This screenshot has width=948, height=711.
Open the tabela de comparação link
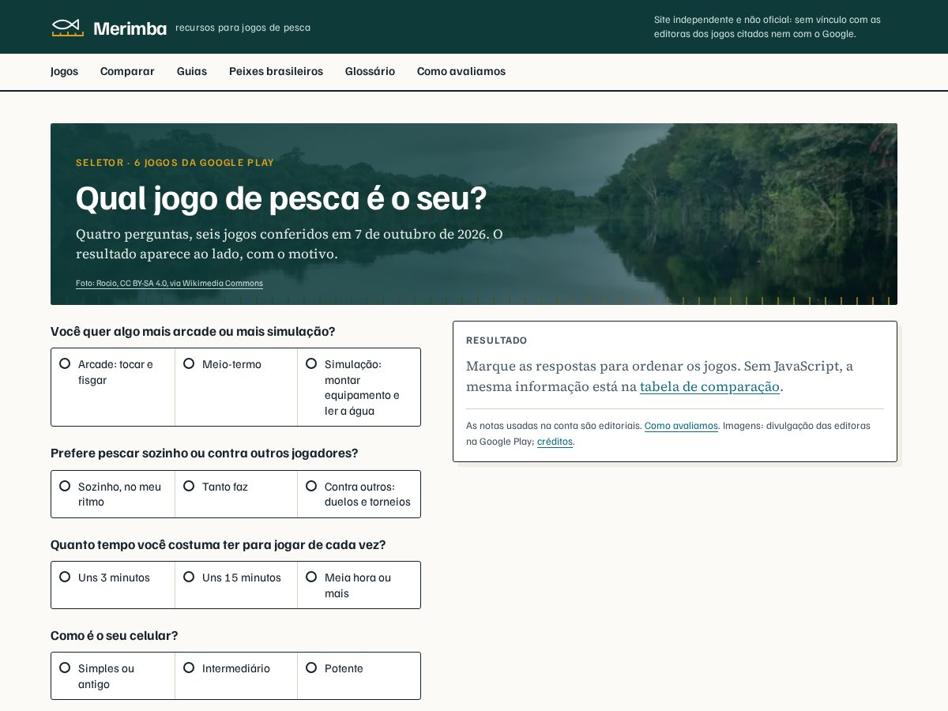pos(709,387)
